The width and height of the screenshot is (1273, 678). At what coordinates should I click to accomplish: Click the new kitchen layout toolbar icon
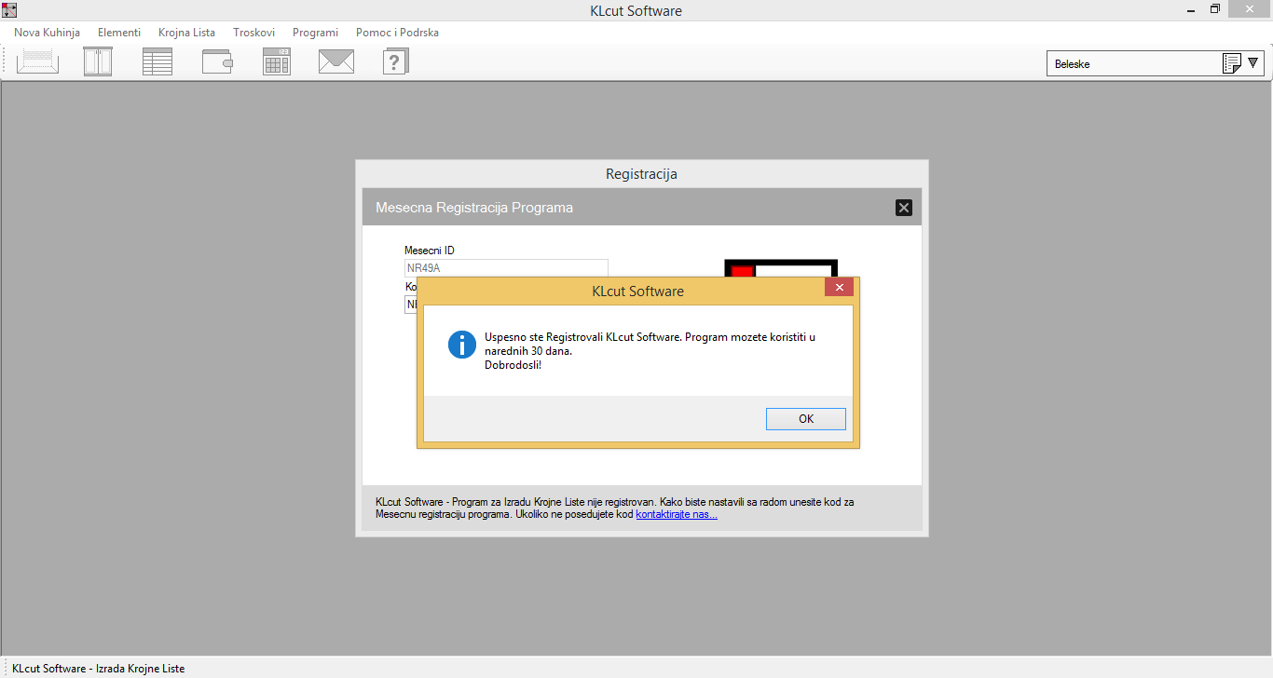pos(37,62)
